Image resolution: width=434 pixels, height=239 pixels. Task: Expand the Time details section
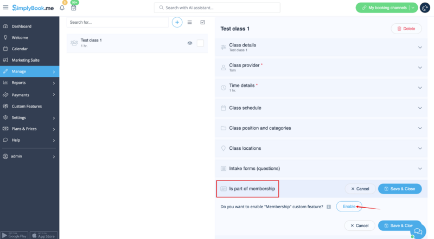click(321, 88)
